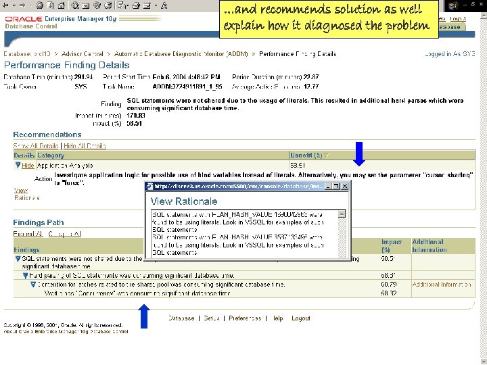
Task: Click the Findings column header
Action: pyautogui.click(x=26, y=250)
